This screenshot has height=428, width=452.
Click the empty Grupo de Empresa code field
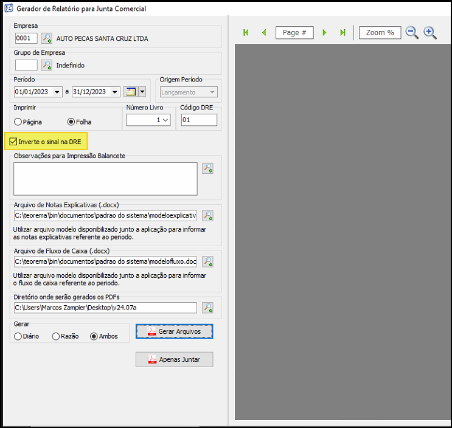pyautogui.click(x=26, y=65)
